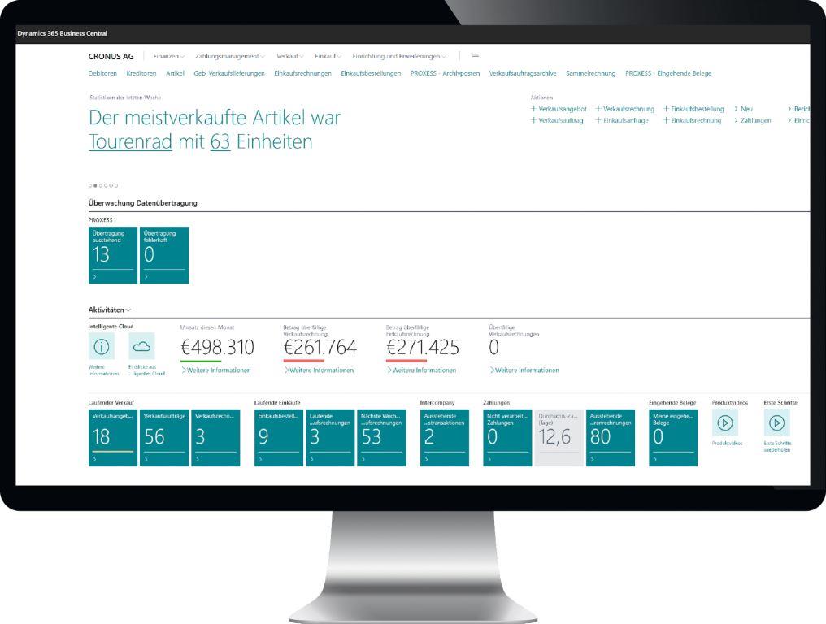Viewport: 826px width, 624px height.
Task: Open the Nächste Woche tile showing 53
Action: point(381,438)
